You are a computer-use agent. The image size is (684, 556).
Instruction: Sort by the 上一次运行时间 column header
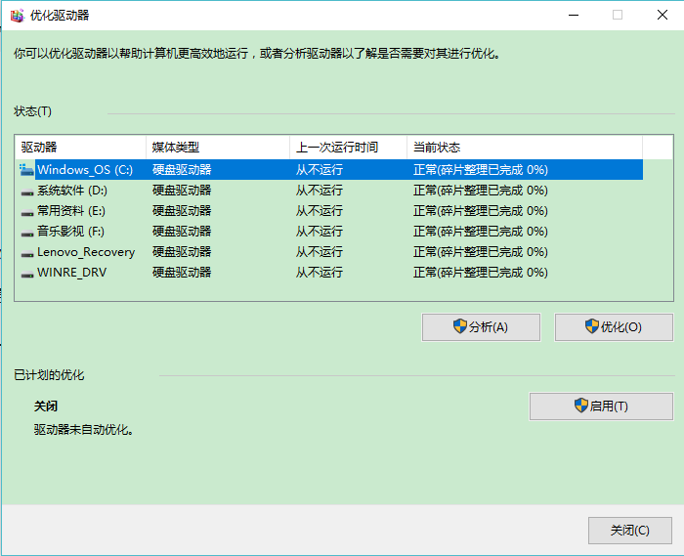348,148
